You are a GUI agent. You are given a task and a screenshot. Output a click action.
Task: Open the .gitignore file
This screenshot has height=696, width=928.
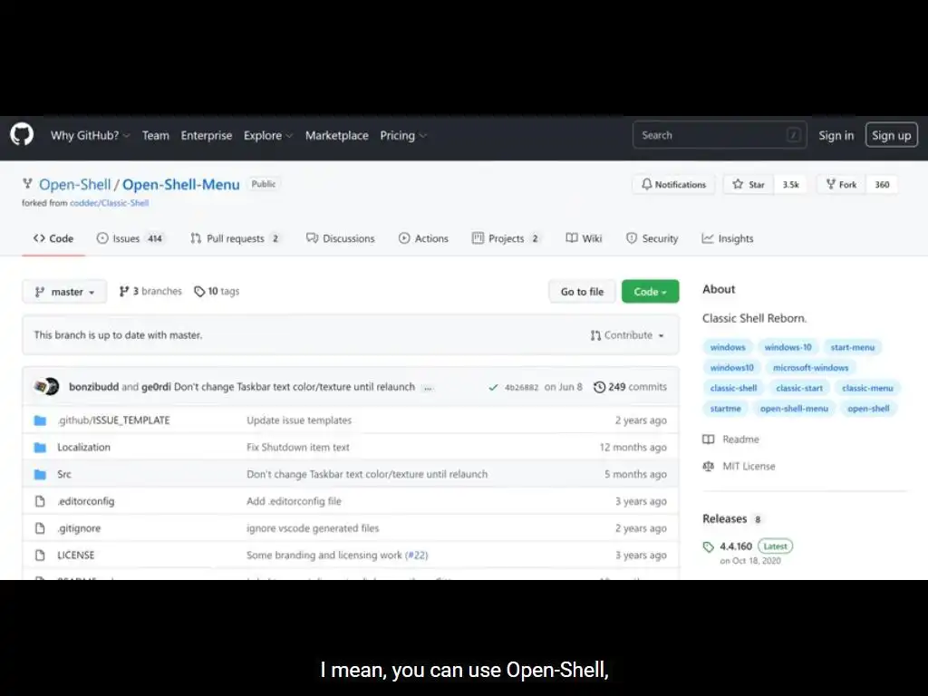click(x=79, y=528)
